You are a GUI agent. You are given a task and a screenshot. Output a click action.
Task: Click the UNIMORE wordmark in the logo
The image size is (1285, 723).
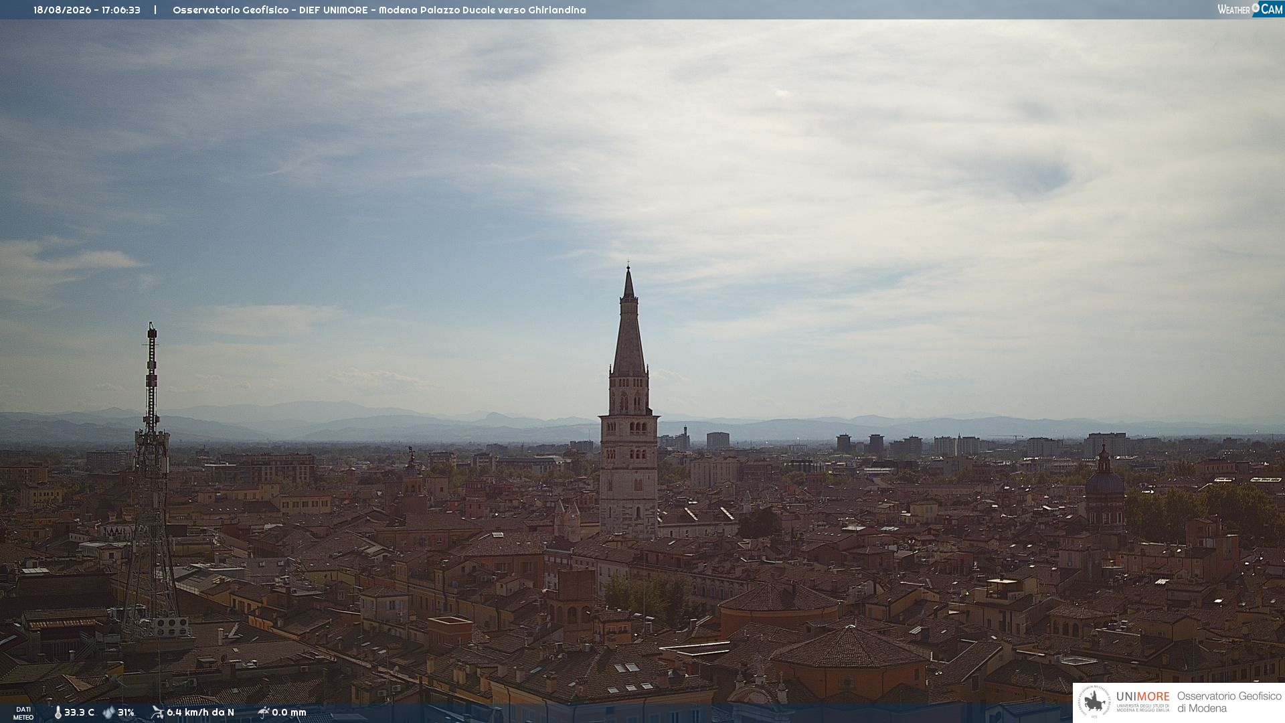[1142, 697]
